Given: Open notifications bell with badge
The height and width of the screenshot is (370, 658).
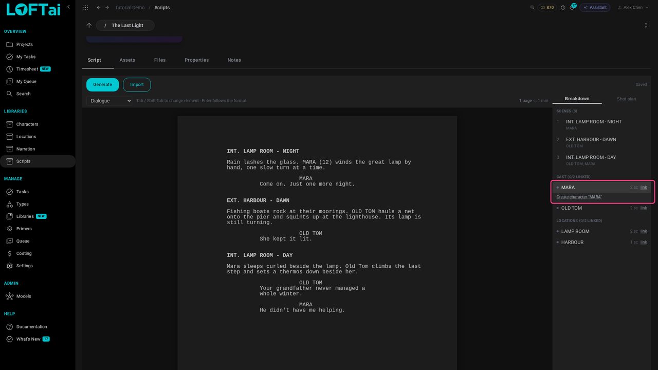Looking at the screenshot, I should coord(572,7).
